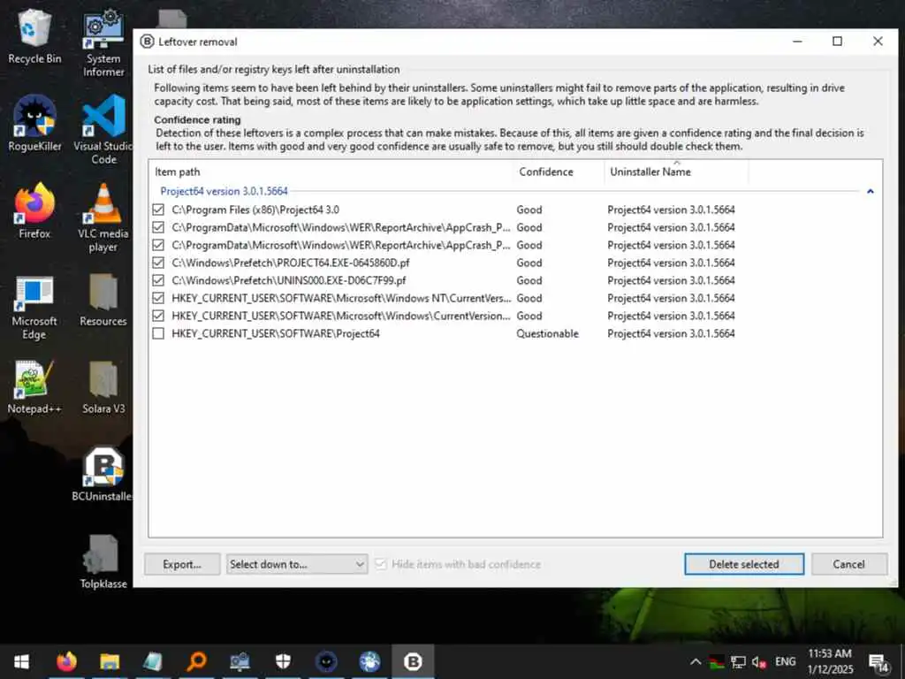The height and width of the screenshot is (679, 905).
Task: Switch to RogueKiller in the taskbar
Action: (x=326, y=661)
